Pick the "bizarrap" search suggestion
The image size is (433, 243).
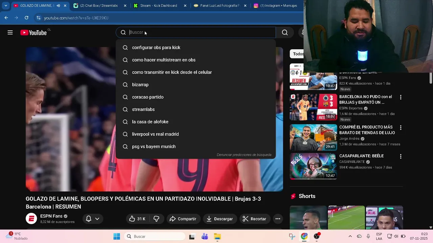196,85
